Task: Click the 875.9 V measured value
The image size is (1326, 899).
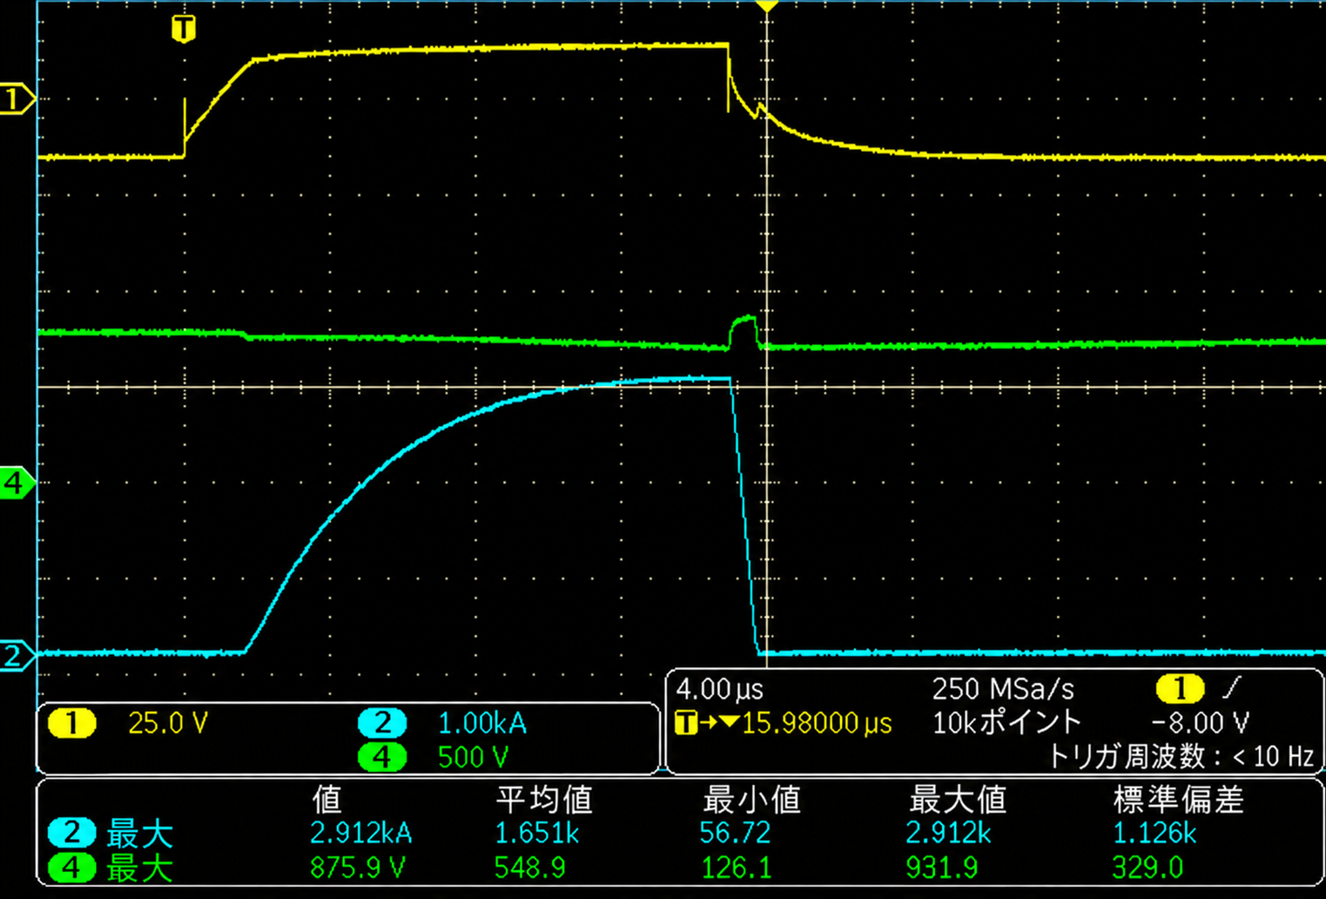Action: pyautogui.click(x=357, y=868)
